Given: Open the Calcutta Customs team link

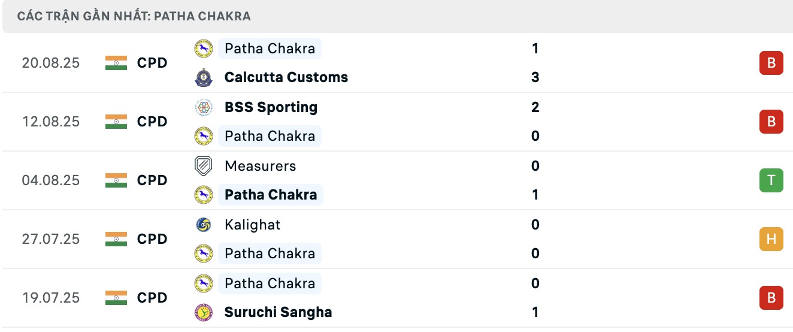Looking at the screenshot, I should [x=286, y=77].
